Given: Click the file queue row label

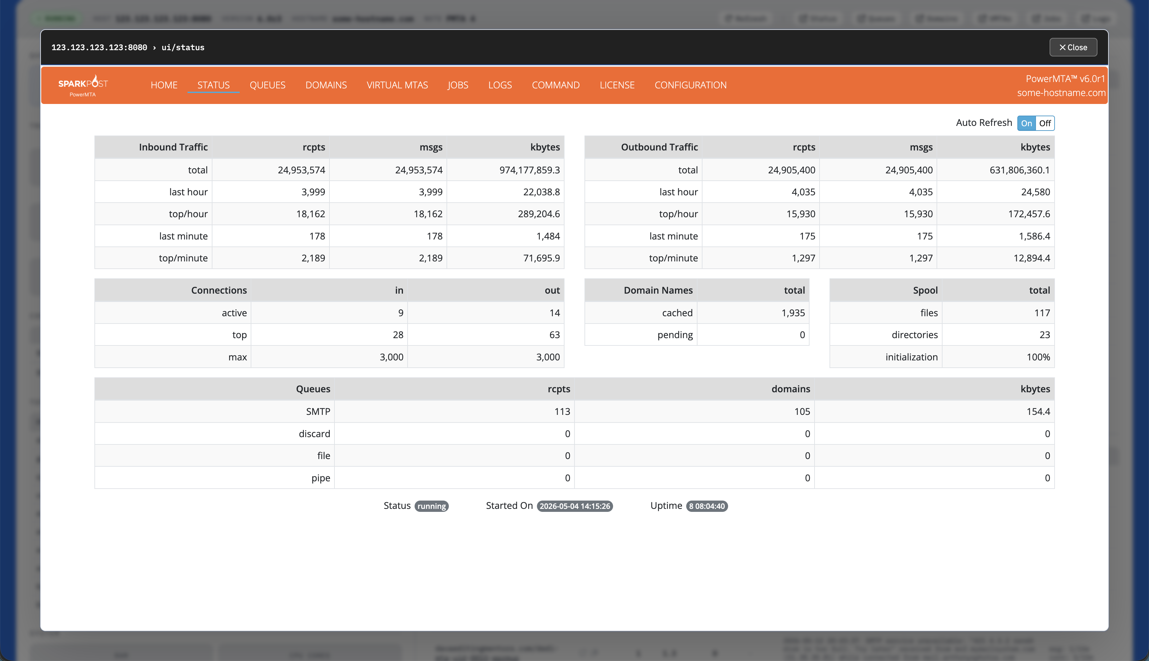Looking at the screenshot, I should pos(324,455).
